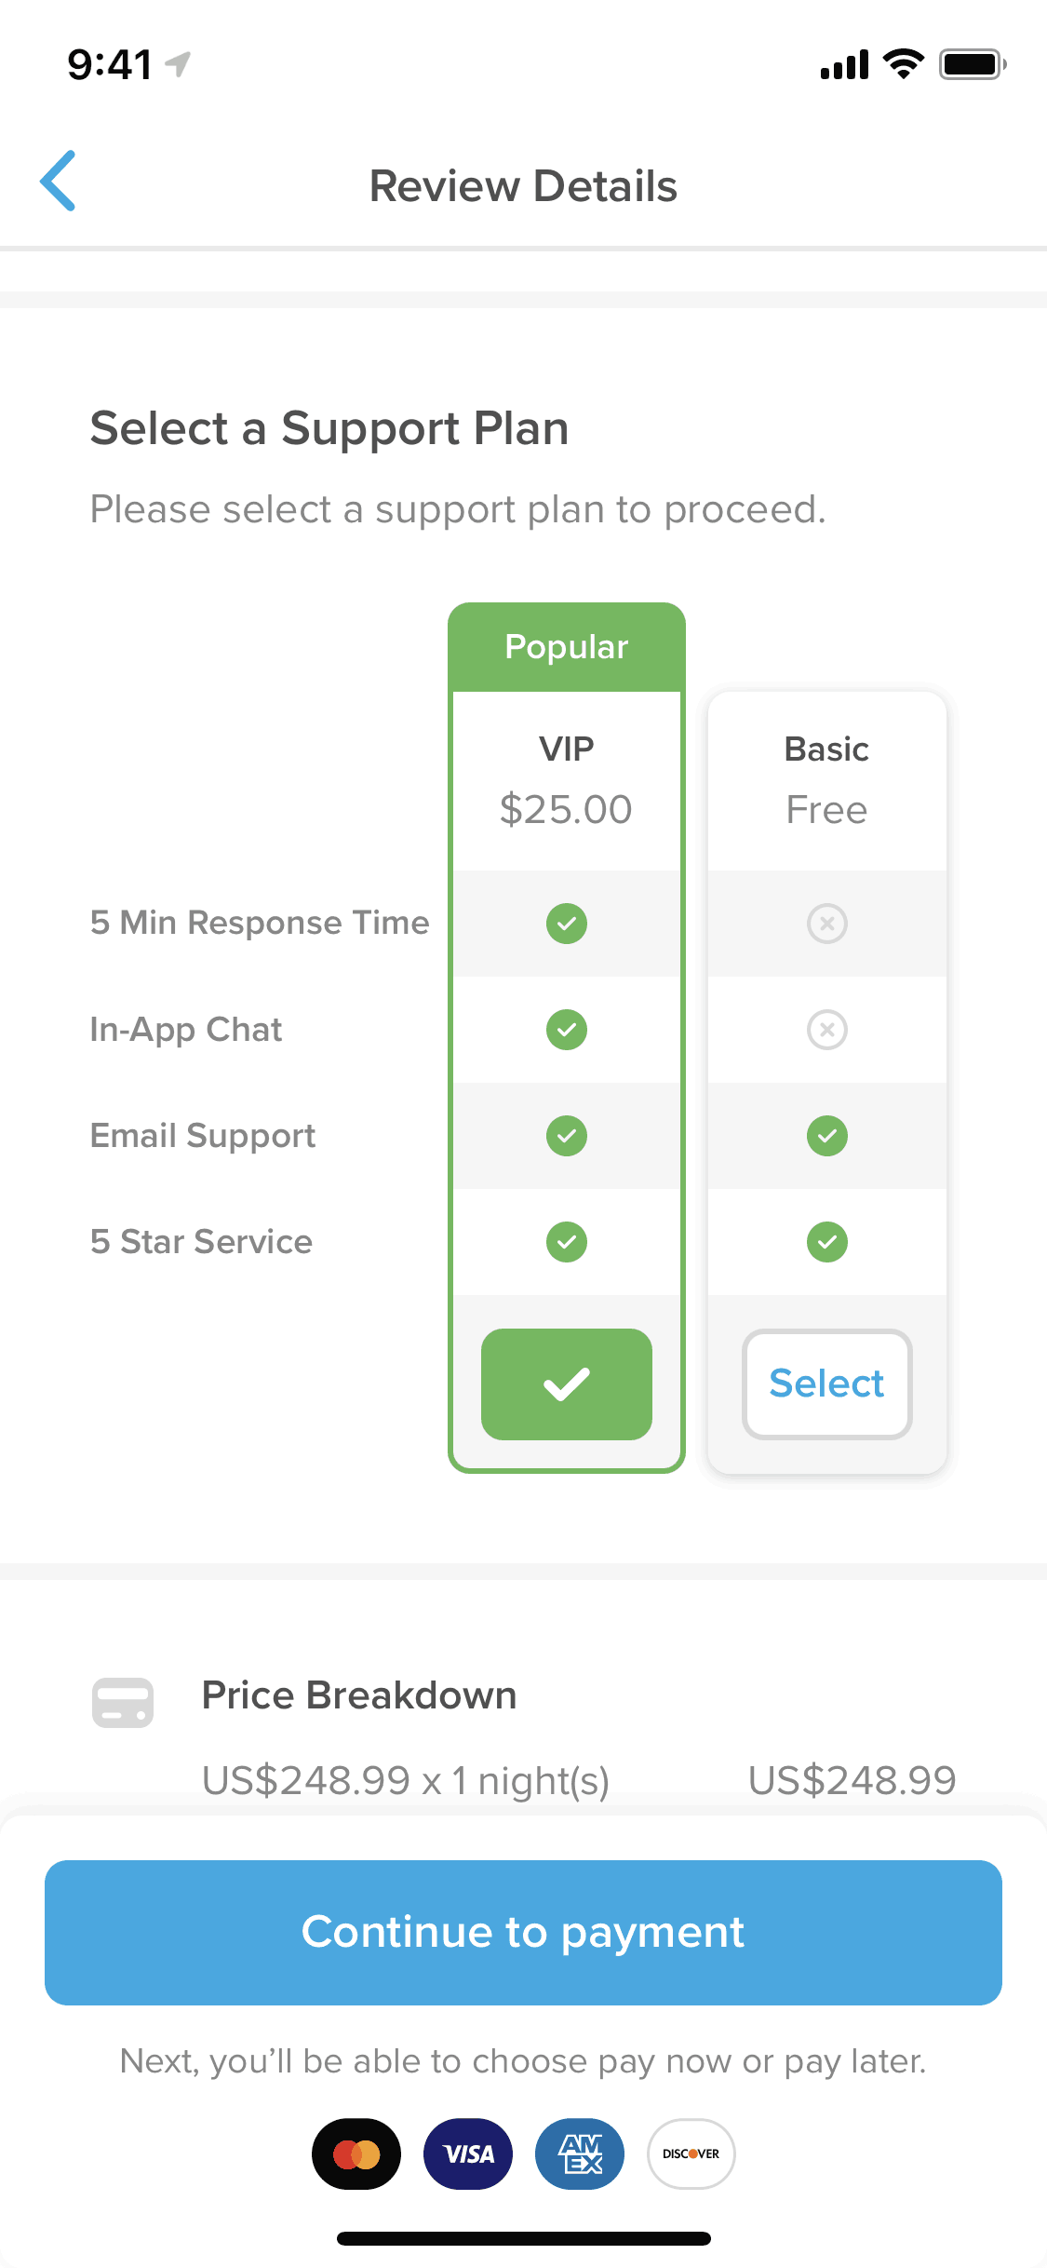
Task: Click the Discover card logo
Action: [691, 2153]
